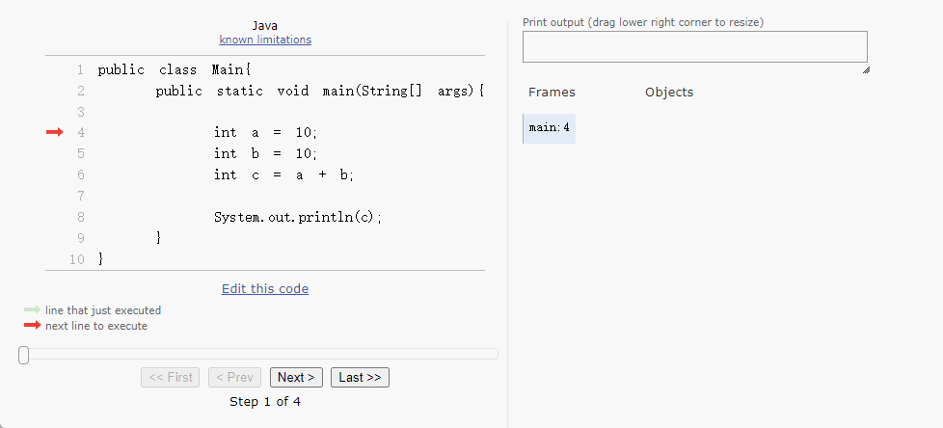Click the execution step slider handle

[x=24, y=355]
